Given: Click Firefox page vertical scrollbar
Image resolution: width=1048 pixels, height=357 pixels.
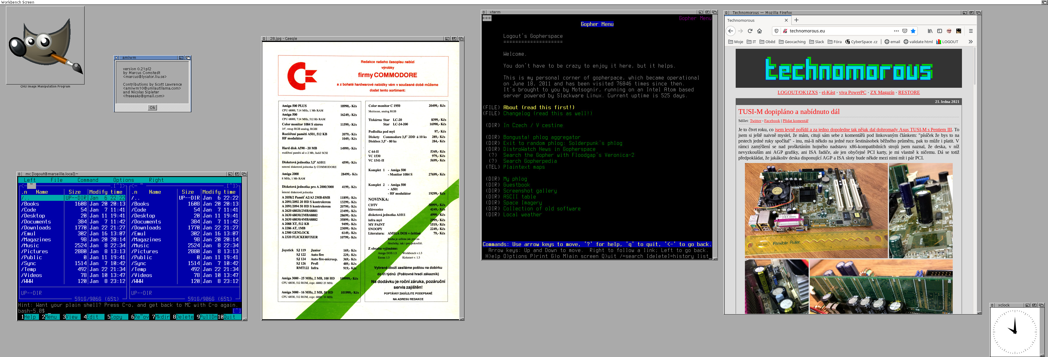Looking at the screenshot, I should click(974, 65).
